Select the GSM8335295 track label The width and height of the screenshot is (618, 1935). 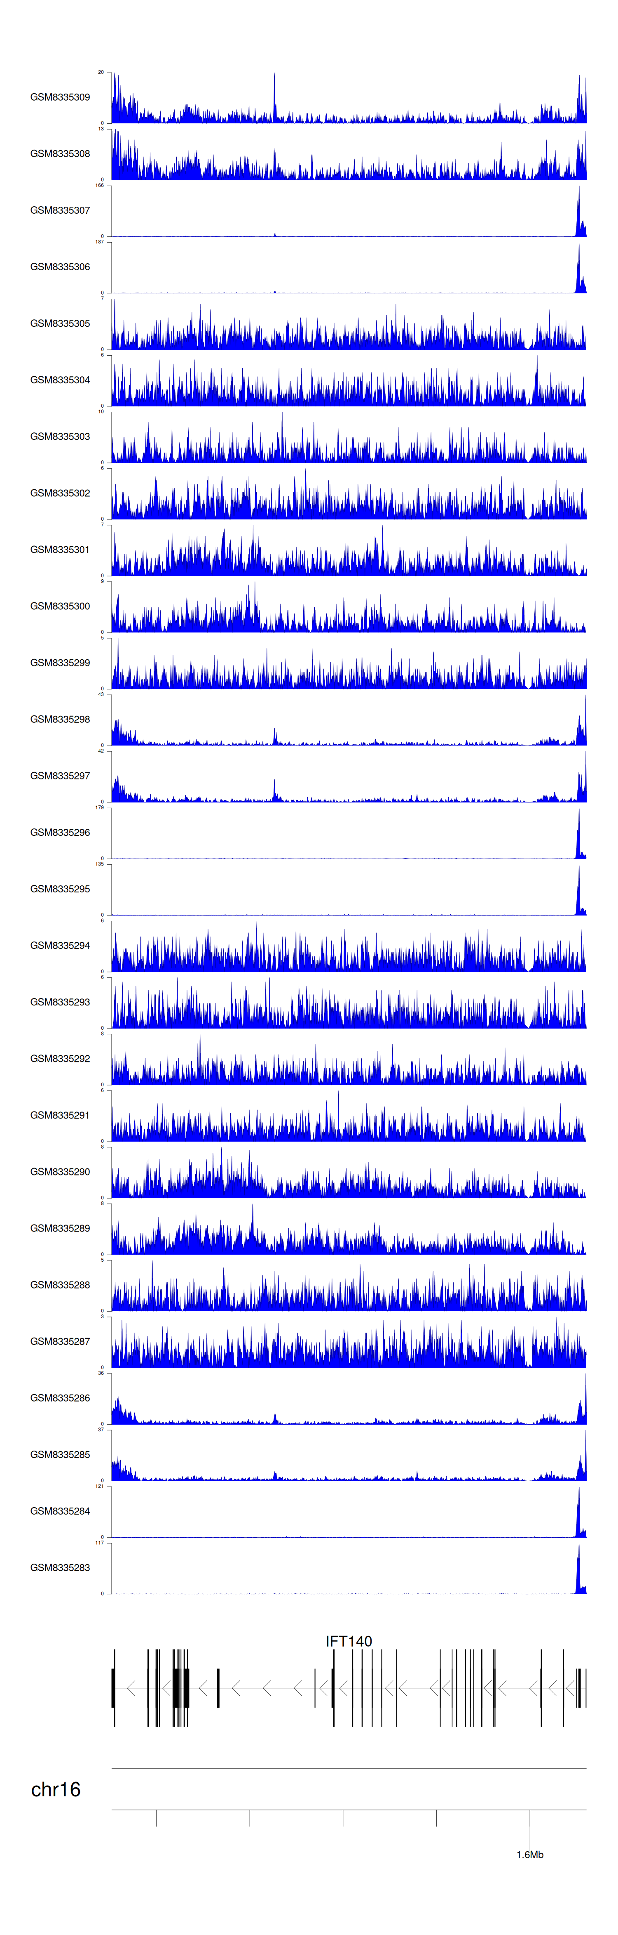pos(60,889)
